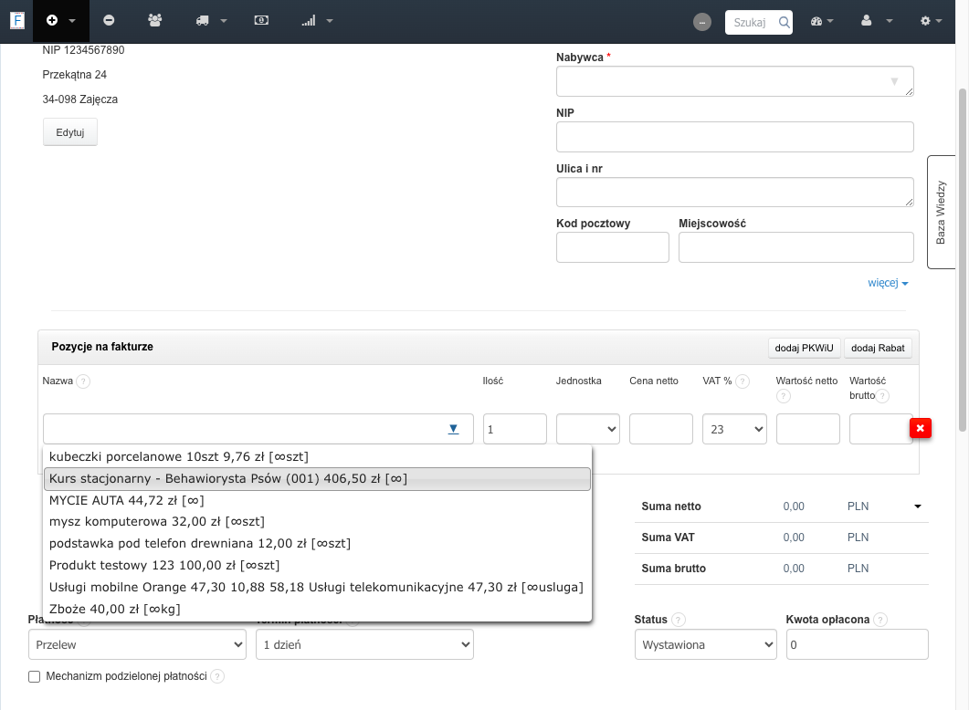Image resolution: width=969 pixels, height=710 pixels.
Task: Expand the VAT % dropdown showing 23
Action: pos(734,429)
